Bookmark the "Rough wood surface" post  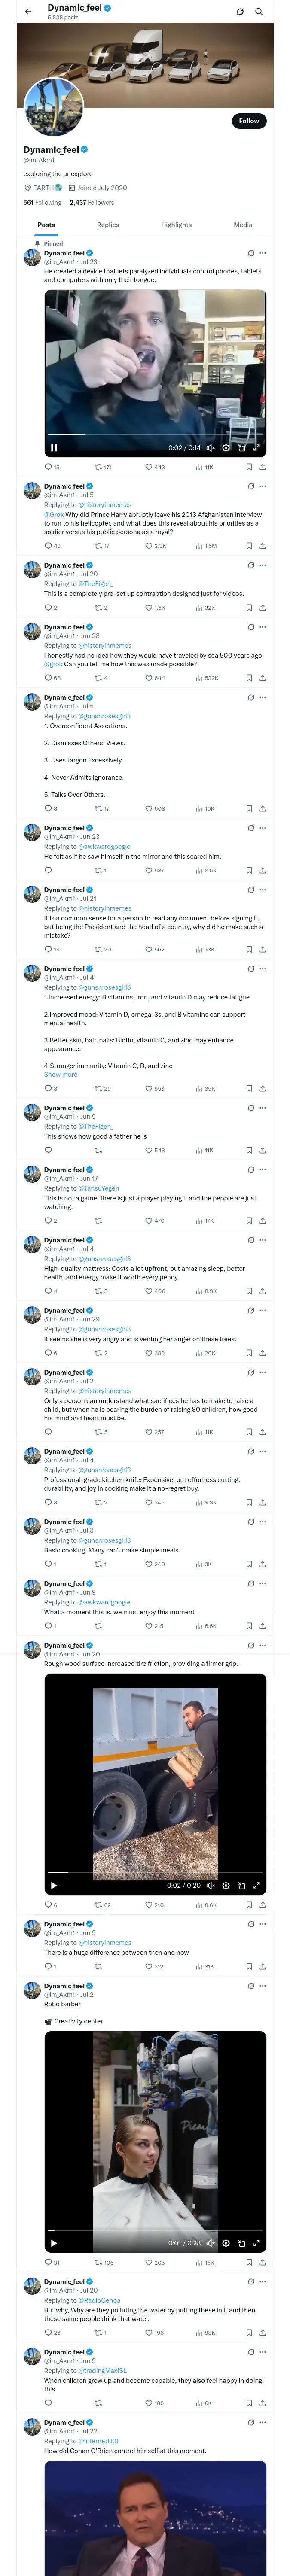pos(249,1905)
